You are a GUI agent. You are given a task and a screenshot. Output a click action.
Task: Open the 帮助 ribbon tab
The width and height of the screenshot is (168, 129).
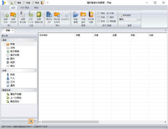click(36, 8)
